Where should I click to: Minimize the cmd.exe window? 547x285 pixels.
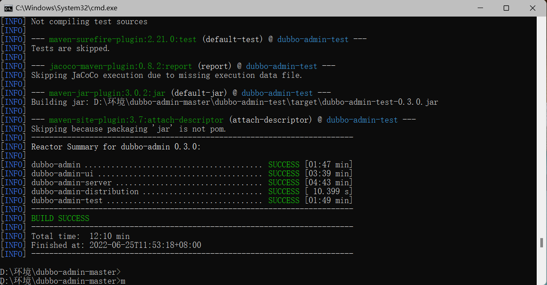(480, 8)
